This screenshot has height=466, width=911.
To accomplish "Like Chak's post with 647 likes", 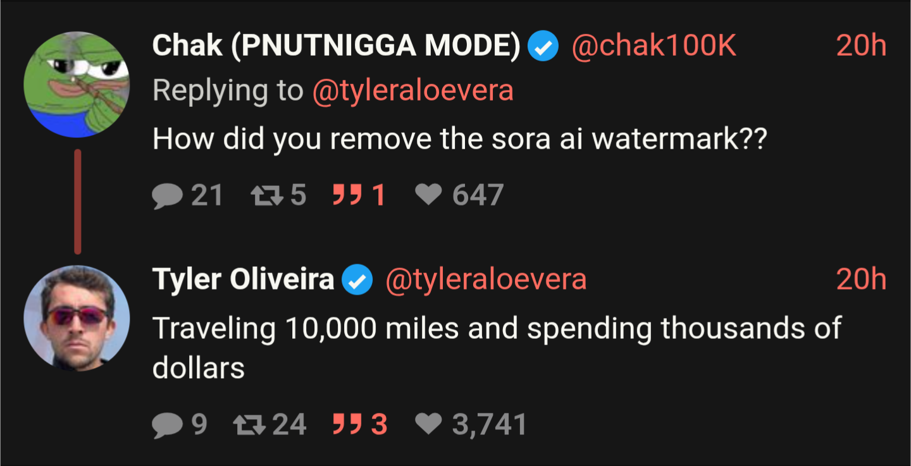I will [428, 195].
